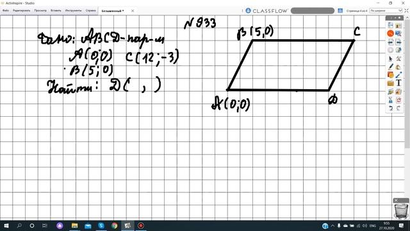Screen dimensions: 410x231
Task: Click the 'Страница 4 из 4' page indicator
Action: click(x=357, y=11)
